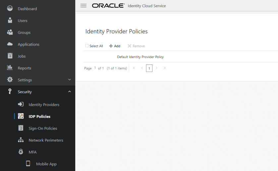Click the Network Perimeters hierarchy icon

point(21,140)
